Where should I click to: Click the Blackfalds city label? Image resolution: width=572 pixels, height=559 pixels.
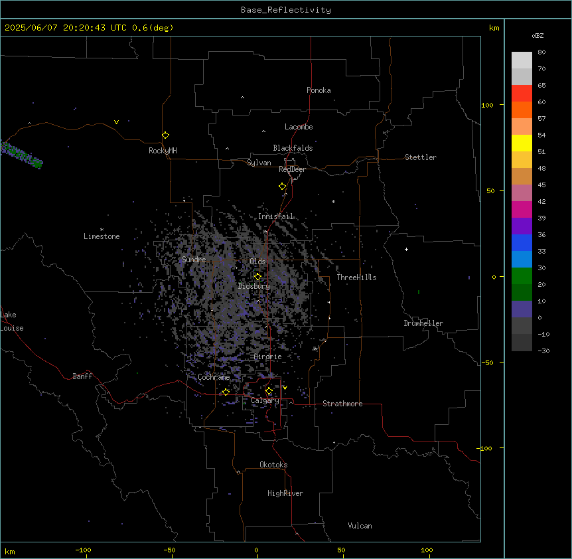pos(293,148)
